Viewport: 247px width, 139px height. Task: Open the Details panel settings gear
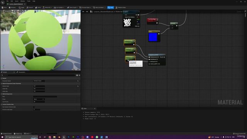80,75
